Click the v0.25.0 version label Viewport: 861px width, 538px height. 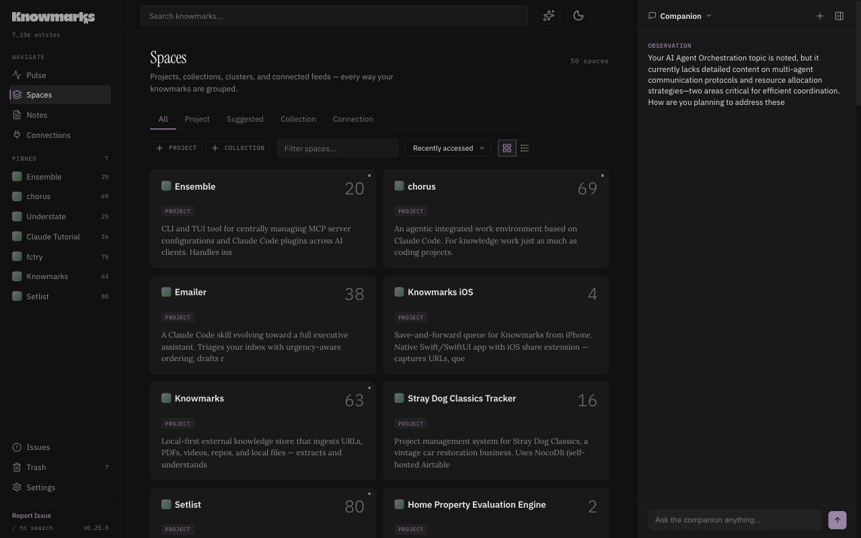point(96,528)
